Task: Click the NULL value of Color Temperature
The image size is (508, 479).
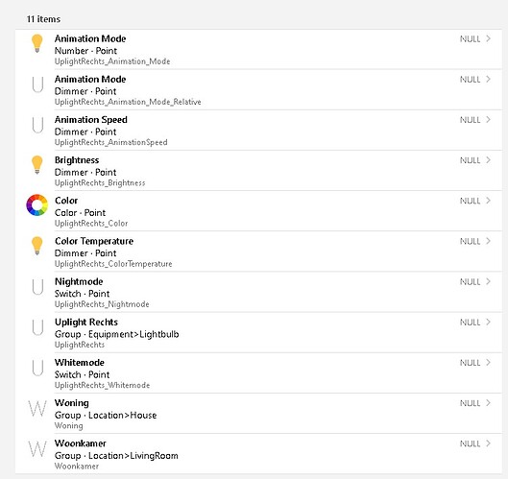Action: coord(471,241)
